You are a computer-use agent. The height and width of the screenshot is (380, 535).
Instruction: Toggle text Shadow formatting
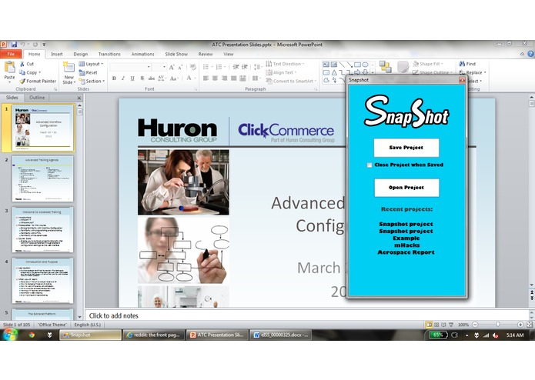[x=142, y=78]
